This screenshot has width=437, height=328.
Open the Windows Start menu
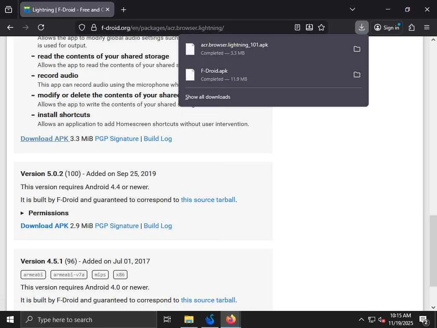tap(10, 319)
